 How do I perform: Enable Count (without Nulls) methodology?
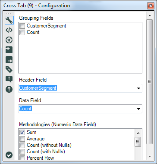pyautogui.click(x=22, y=145)
